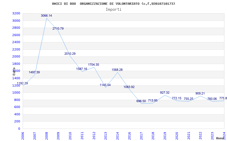Select the x-axis year 2014
Viewport: 227px width, 141px height.
pyautogui.click(x=117, y=136)
